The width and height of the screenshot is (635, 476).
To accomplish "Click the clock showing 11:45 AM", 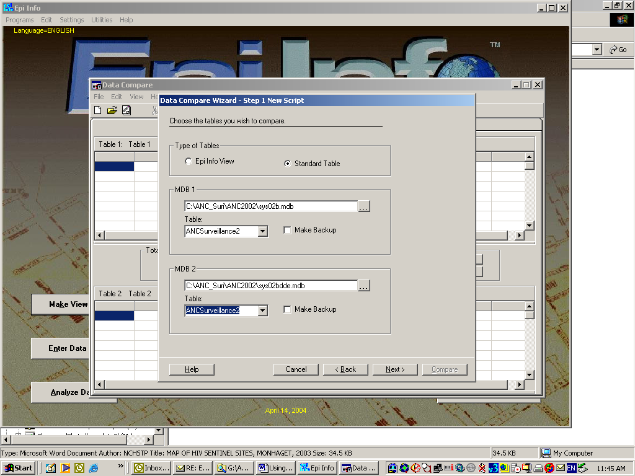I will (x=611, y=469).
